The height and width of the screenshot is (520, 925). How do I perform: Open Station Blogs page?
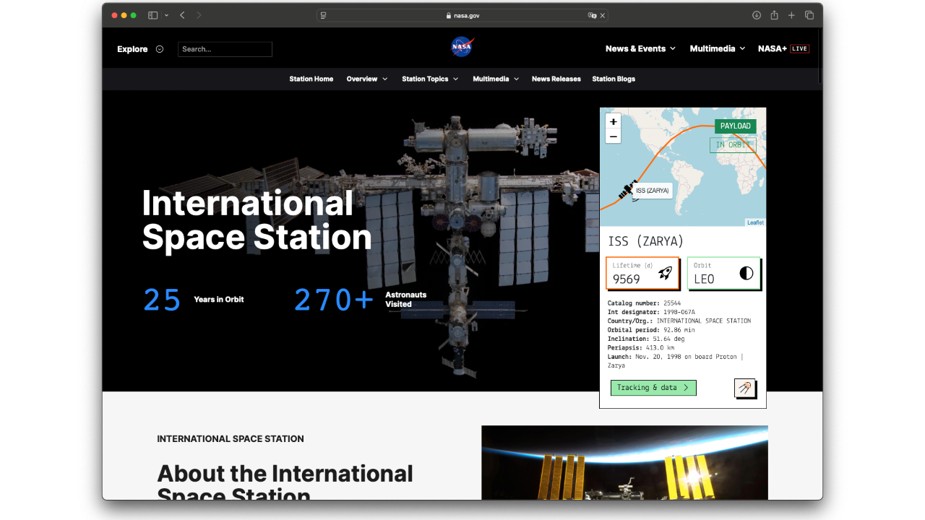pos(614,79)
